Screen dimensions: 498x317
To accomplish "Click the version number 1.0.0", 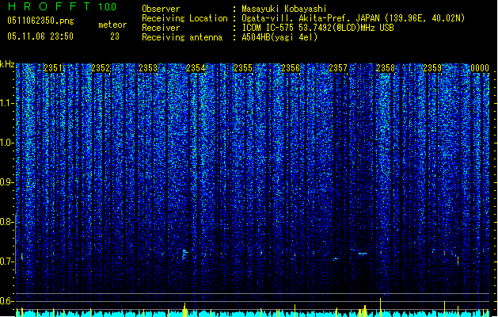I will coord(108,7).
